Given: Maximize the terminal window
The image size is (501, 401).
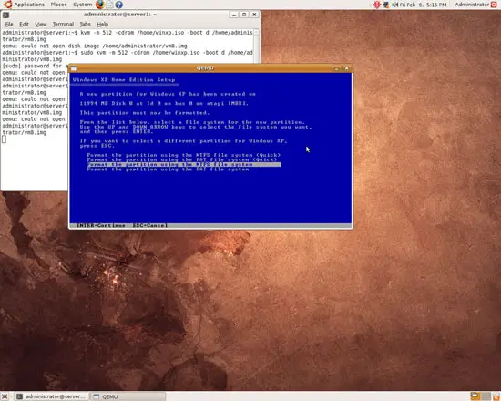Looking at the screenshot, I should tap(244, 15).
